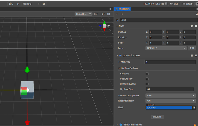Open the ShadowCastingMode dropdown

pos(171,95)
